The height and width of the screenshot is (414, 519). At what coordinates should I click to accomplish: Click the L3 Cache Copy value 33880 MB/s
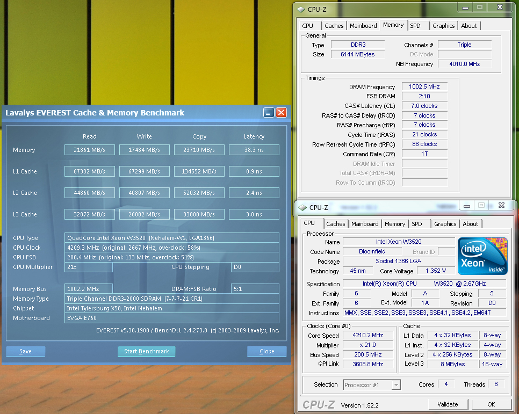199,214
